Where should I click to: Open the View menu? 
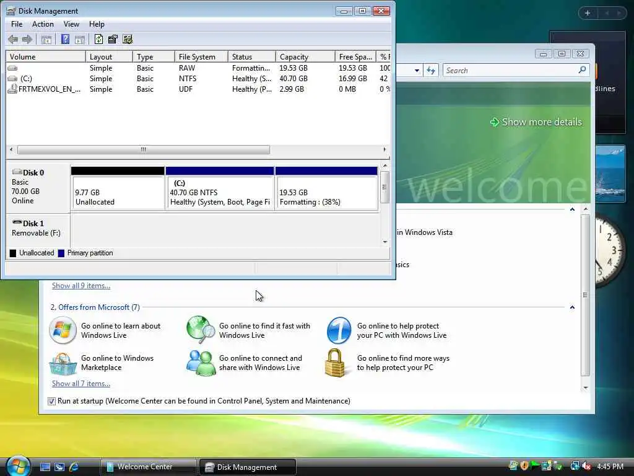click(71, 24)
